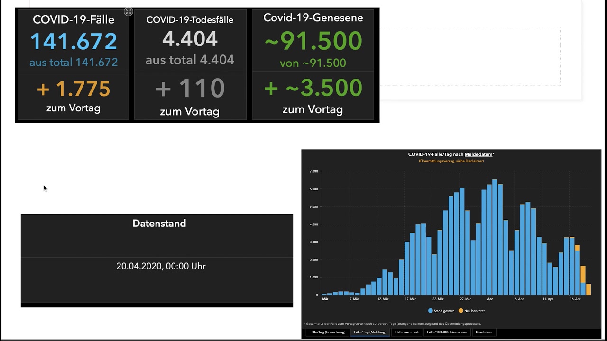Click the Covid-19-Genesene title
The image size is (607, 341).
click(x=313, y=18)
